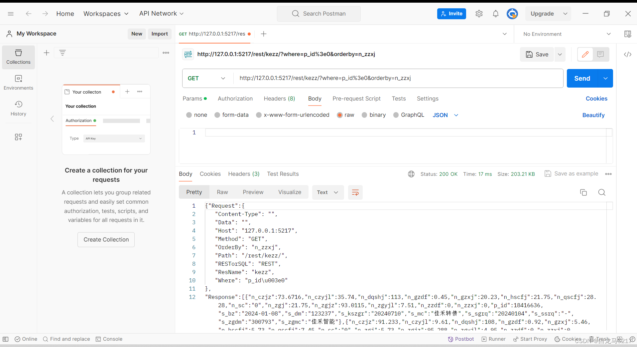Open environment quick look icon
637x347 pixels.
pos(627,34)
